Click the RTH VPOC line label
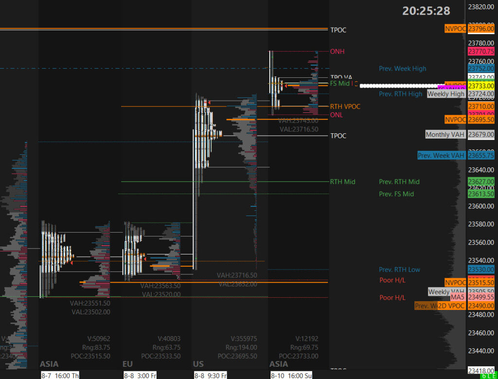This screenshot has height=379, width=498. 345,106
